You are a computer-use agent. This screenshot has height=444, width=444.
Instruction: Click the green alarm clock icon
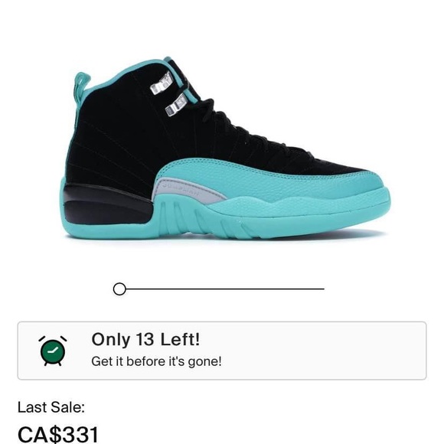click(53, 351)
